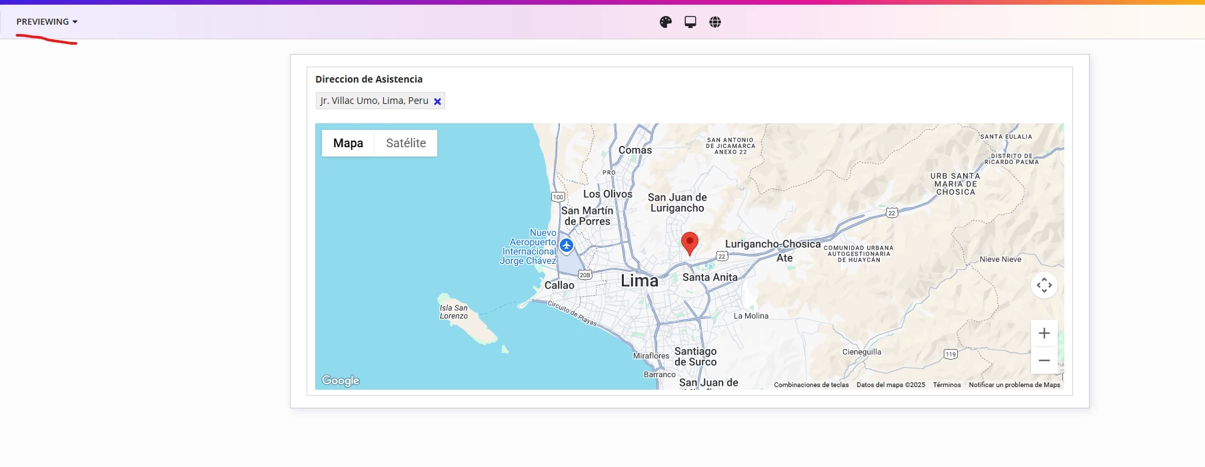Click the Santa Eulalia label
The height and width of the screenshot is (467, 1205).
point(1006,137)
